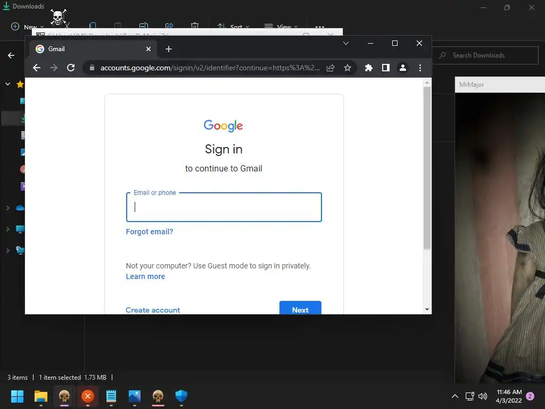Click the Copy icon in Downloads toolbar
The height and width of the screenshot is (409, 545).
click(x=93, y=26)
